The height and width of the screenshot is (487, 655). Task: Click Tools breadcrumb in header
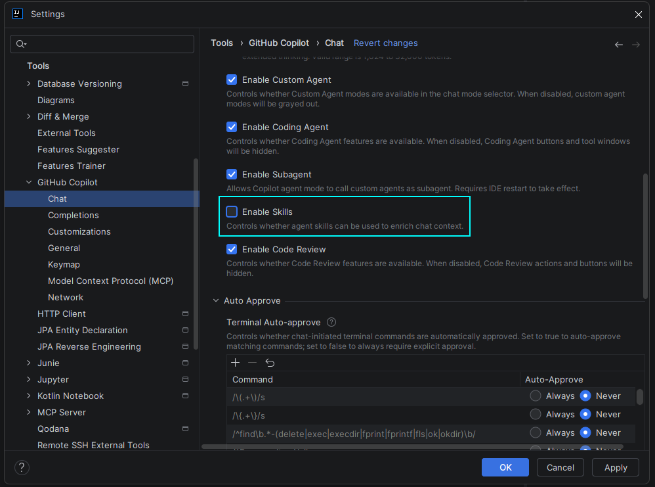click(222, 43)
